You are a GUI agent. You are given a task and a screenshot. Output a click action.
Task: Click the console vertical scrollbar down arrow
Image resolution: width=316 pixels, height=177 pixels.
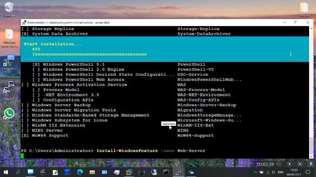tap(312, 156)
